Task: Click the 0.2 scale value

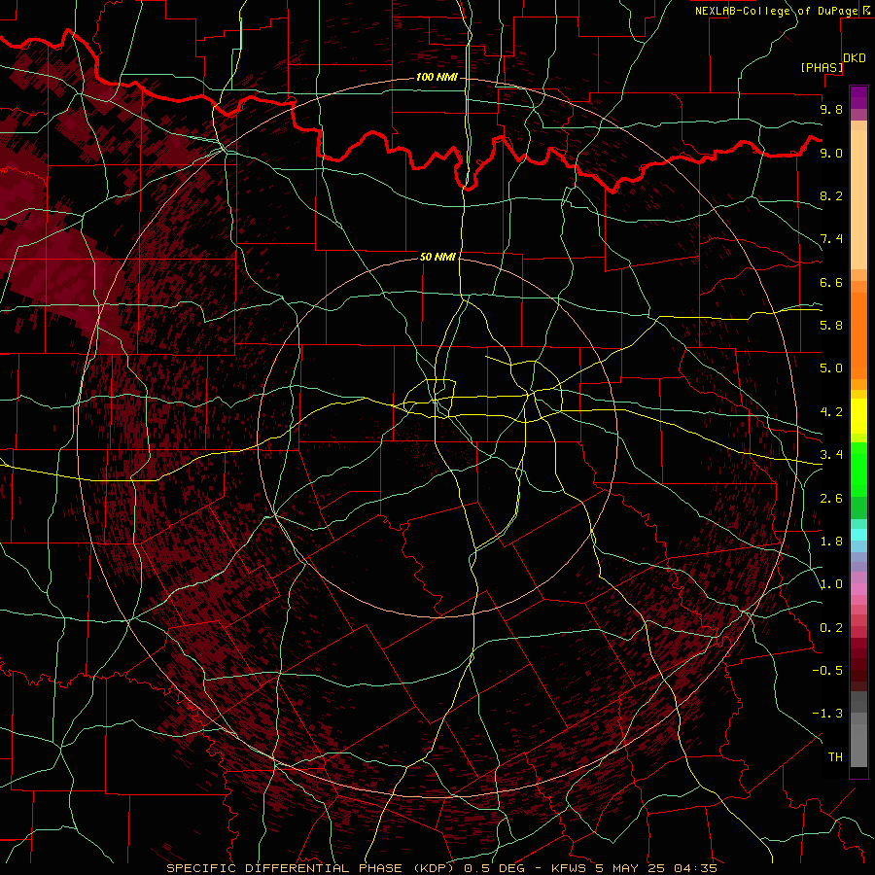Action: click(x=831, y=628)
